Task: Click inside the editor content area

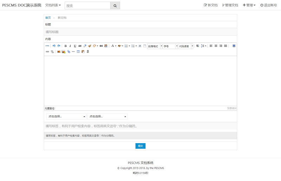Action: click(x=140, y=81)
